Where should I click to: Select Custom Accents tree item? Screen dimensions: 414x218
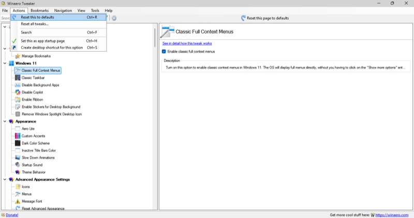tap(33, 136)
